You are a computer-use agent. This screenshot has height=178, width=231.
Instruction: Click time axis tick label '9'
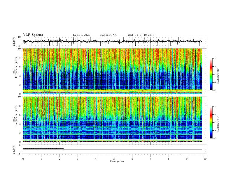tap(187, 159)
